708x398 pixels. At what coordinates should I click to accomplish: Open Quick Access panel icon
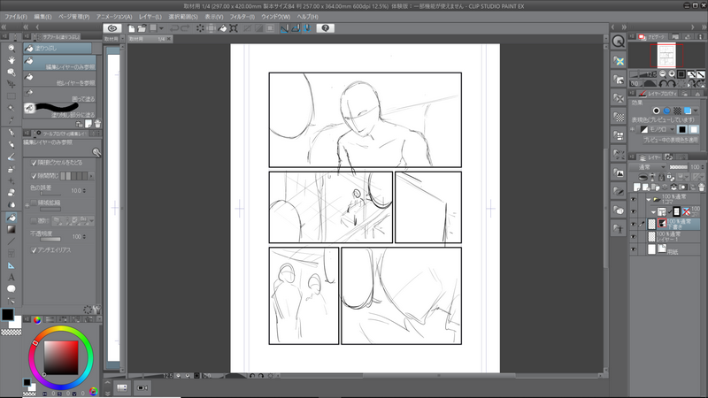click(x=618, y=41)
